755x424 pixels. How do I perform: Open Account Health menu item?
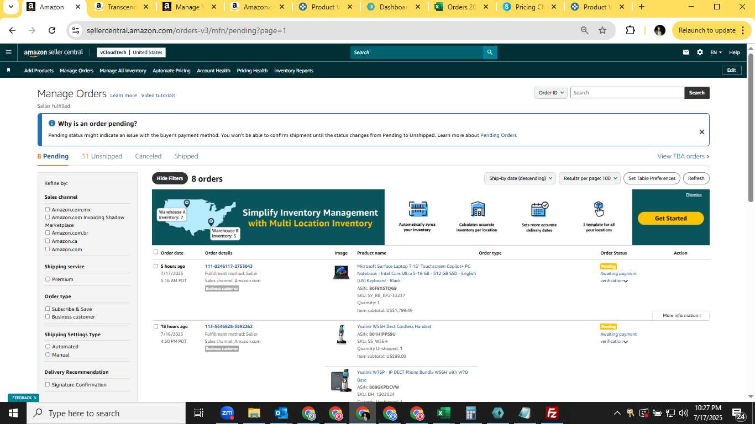pyautogui.click(x=213, y=71)
